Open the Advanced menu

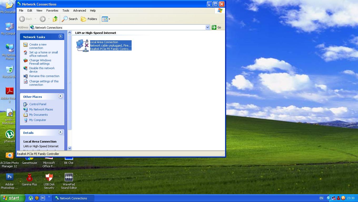79,11
